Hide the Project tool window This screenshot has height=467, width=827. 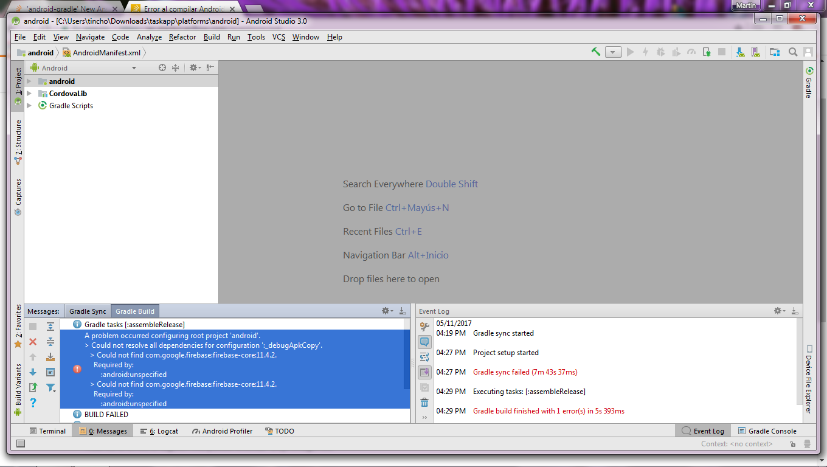pos(210,68)
